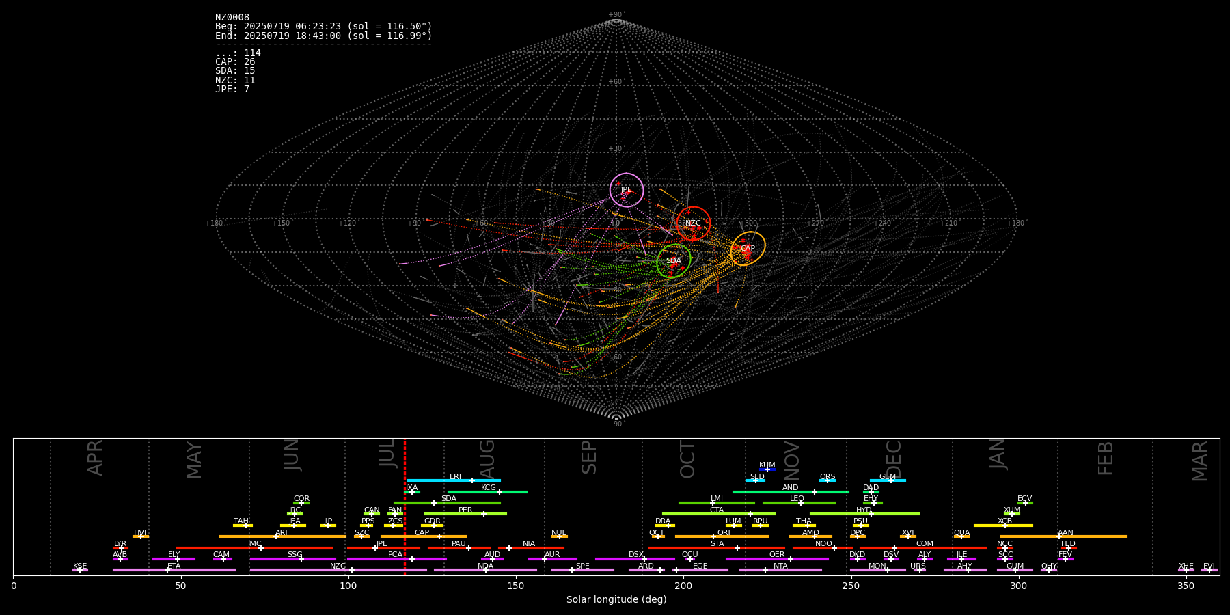Click the JXA shower bar in timeline
Viewport: 1230px width, 615px height.
412,491
